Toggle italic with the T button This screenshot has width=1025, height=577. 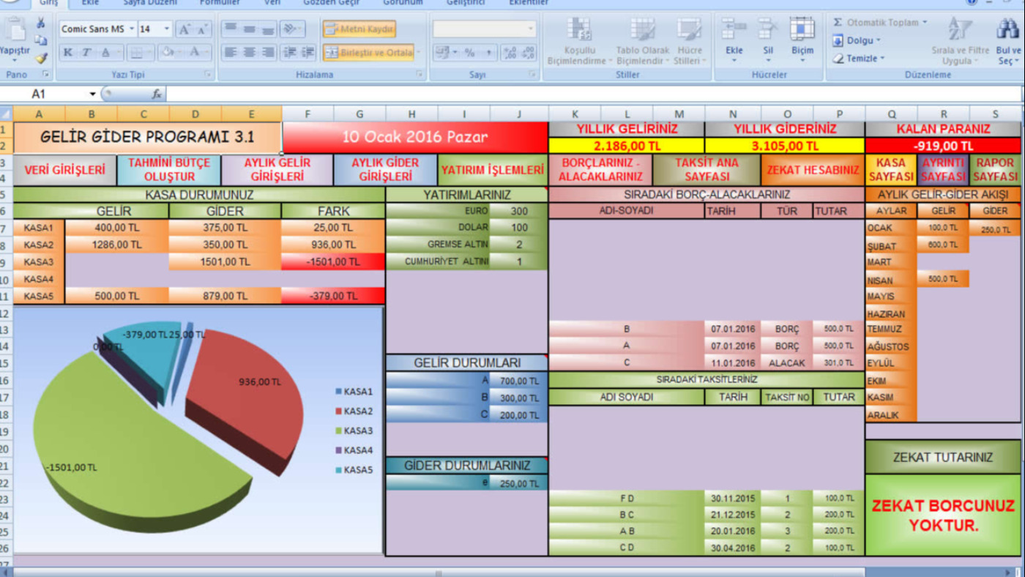tap(86, 52)
